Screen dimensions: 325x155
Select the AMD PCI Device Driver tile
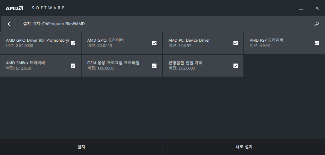pos(203,43)
